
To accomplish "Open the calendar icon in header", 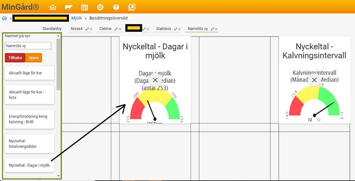I will click(x=84, y=7).
